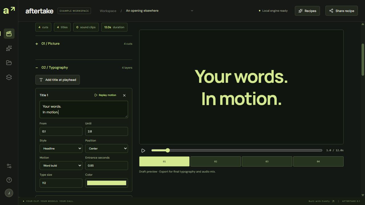Click the Workspace breadcrumb link
Image resolution: width=365 pixels, height=205 pixels.
(x=108, y=11)
